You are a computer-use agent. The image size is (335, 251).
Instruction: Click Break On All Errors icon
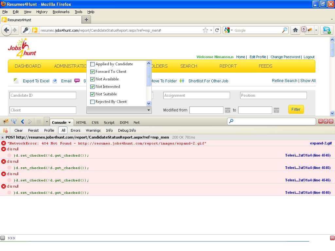click(5, 130)
